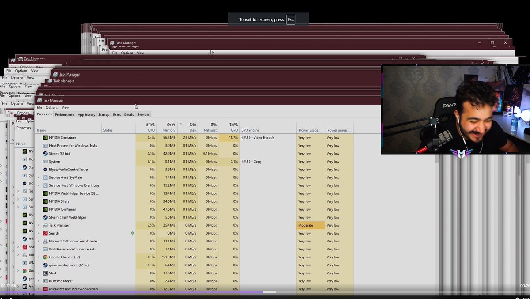Select the Start process icon
Screen dimensions: 530x299
click(45, 273)
